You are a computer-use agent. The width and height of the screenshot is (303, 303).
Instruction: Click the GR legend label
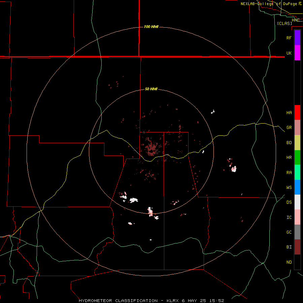pyautogui.click(x=289, y=128)
